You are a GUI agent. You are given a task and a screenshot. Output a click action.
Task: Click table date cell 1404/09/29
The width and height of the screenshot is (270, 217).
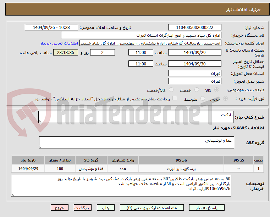(x=28, y=169)
